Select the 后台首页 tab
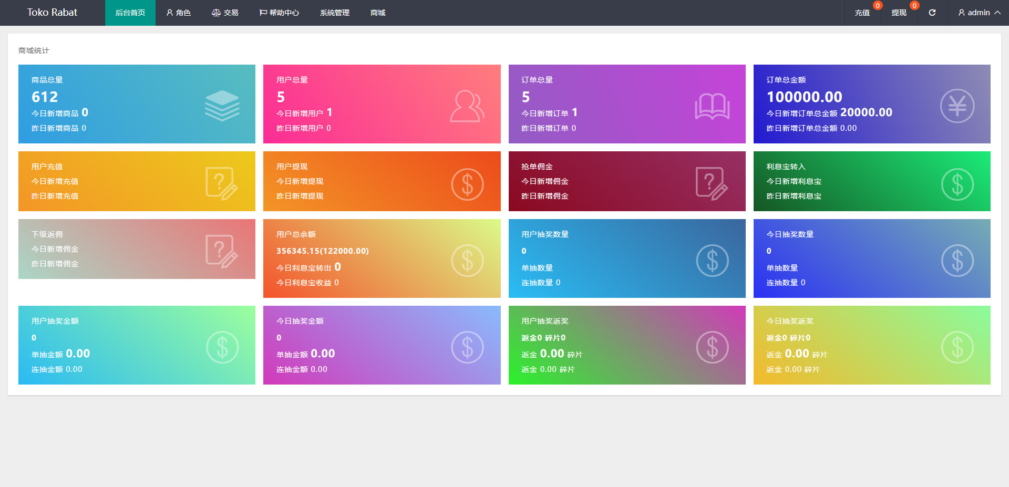 coord(130,13)
